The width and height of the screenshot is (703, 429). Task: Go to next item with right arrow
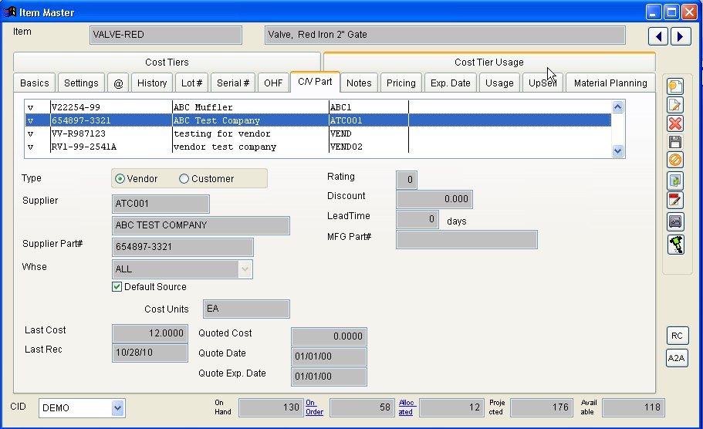pos(680,36)
